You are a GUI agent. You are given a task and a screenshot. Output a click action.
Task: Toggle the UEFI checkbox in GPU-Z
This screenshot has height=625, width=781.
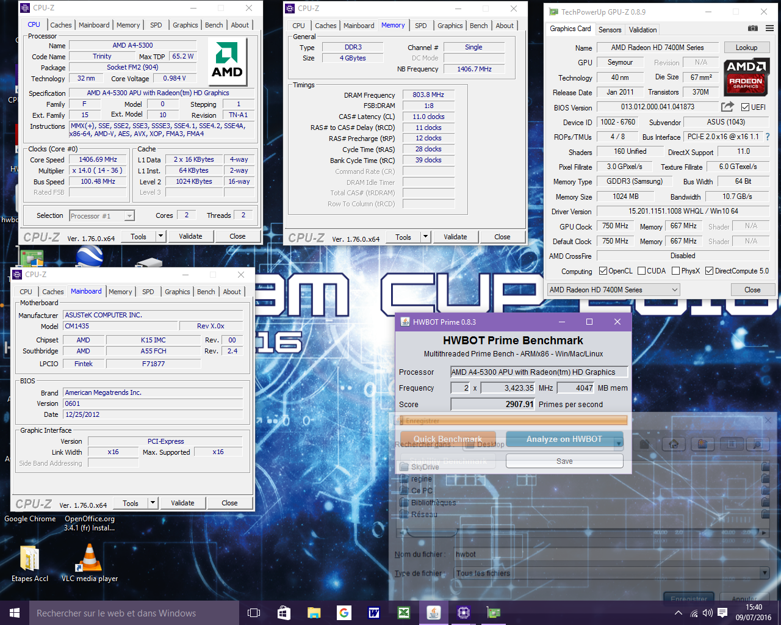tap(745, 107)
